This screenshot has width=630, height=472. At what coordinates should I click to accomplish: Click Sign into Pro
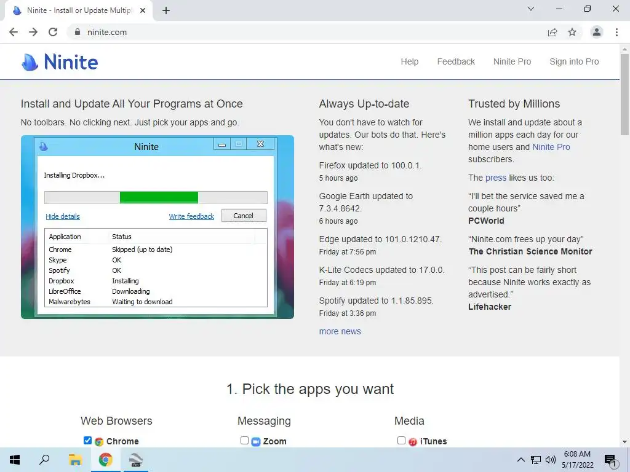click(x=574, y=62)
